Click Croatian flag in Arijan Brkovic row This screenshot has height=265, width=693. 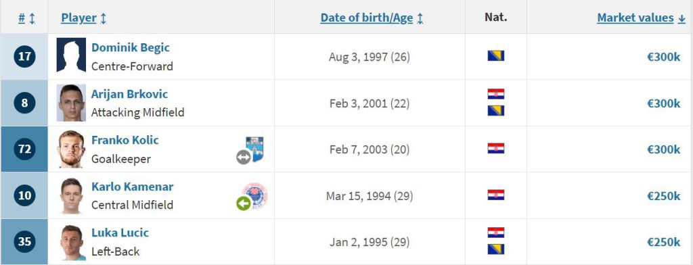pyautogui.click(x=496, y=94)
